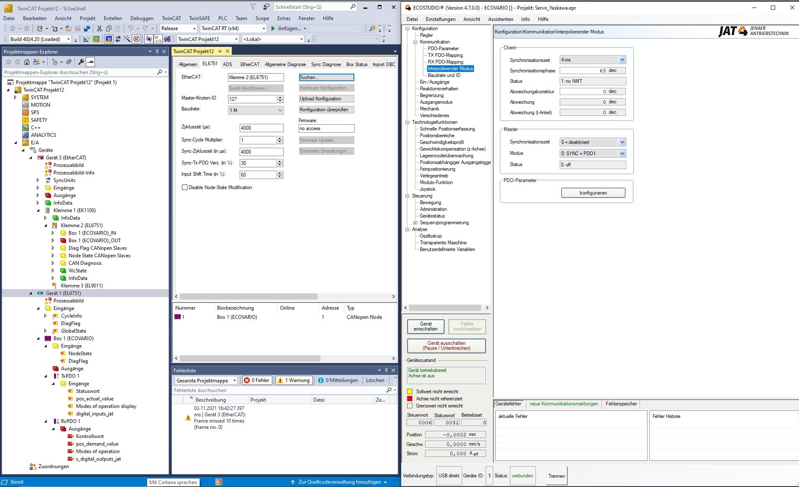The width and height of the screenshot is (799, 487).
Task: Toggle pin on Projektmappen-Explorer panel
Action: (x=157, y=51)
